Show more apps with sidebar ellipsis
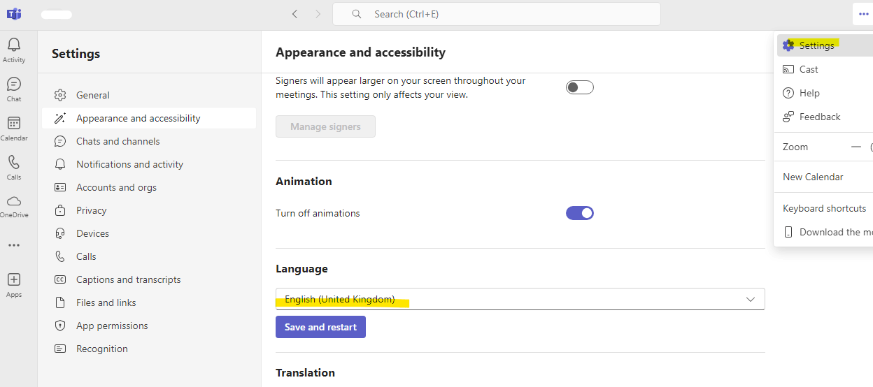 (x=14, y=245)
